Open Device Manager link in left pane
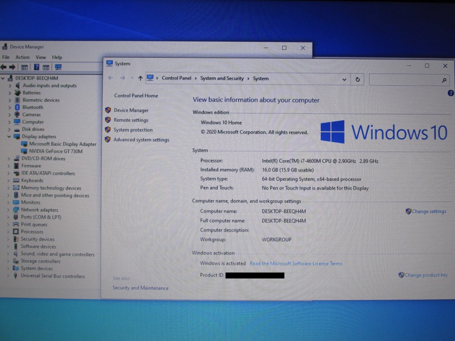The width and height of the screenshot is (455, 341). (x=131, y=110)
